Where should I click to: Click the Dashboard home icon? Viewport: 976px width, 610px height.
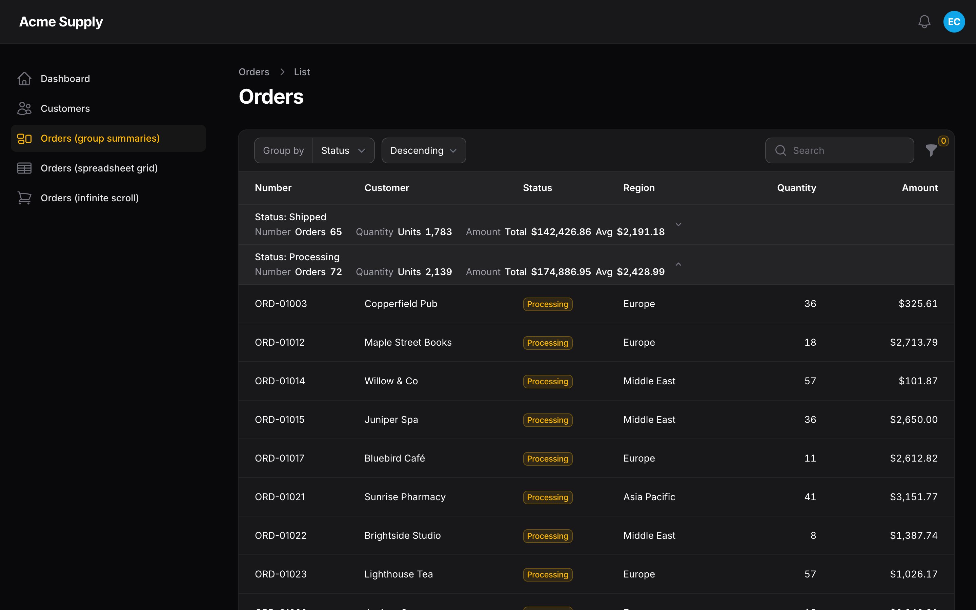[24, 79]
